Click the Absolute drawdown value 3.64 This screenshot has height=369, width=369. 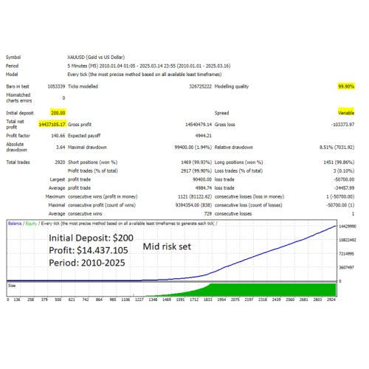tap(61, 147)
